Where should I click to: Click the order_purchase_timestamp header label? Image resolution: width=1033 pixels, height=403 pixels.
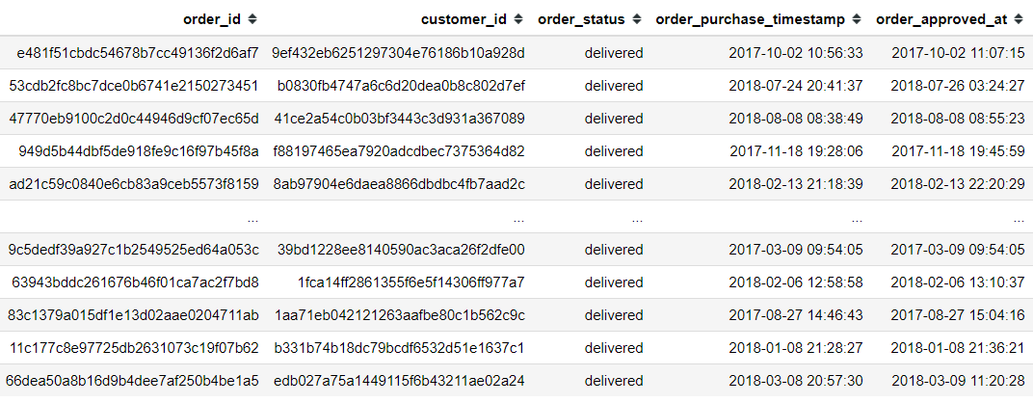click(751, 19)
